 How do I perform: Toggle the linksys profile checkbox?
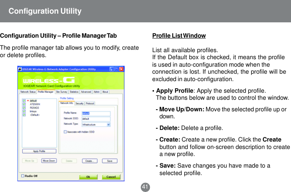[x=24, y=111]
